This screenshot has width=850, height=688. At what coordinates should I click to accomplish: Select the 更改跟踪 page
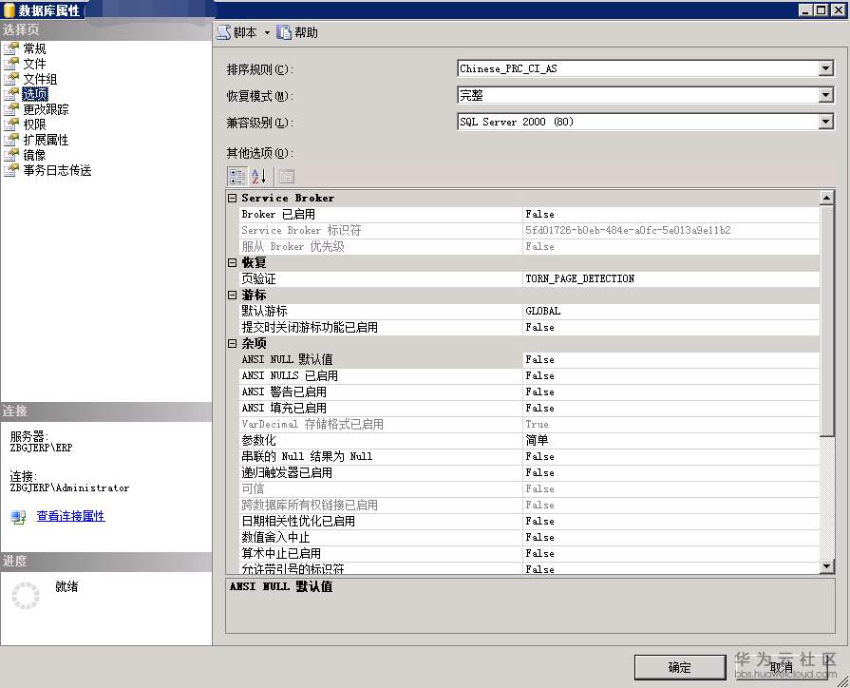pos(46,109)
